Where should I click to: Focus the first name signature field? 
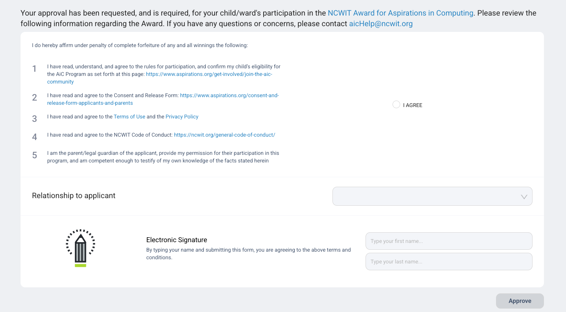tap(448, 241)
